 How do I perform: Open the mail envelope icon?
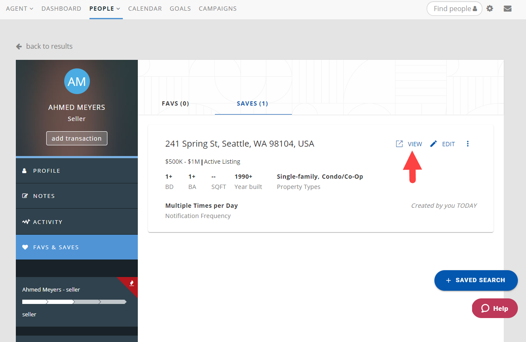(508, 9)
